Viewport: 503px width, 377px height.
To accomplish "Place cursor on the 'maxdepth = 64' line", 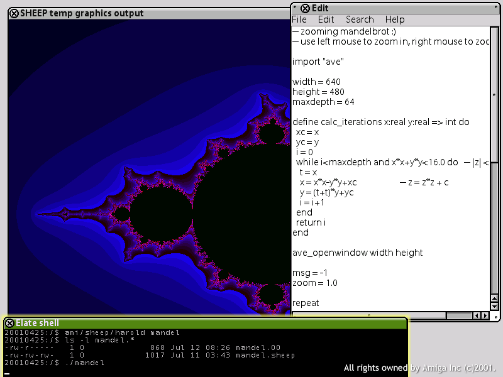I will (323, 102).
